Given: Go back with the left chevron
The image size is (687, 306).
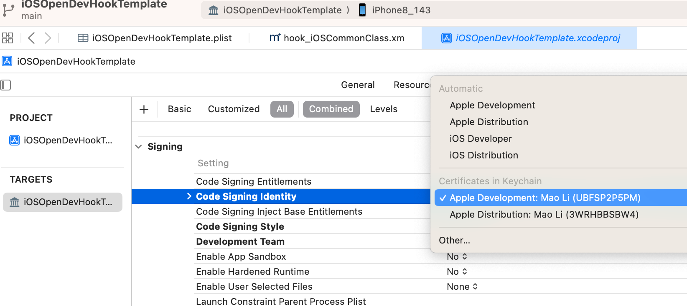Looking at the screenshot, I should click(31, 38).
